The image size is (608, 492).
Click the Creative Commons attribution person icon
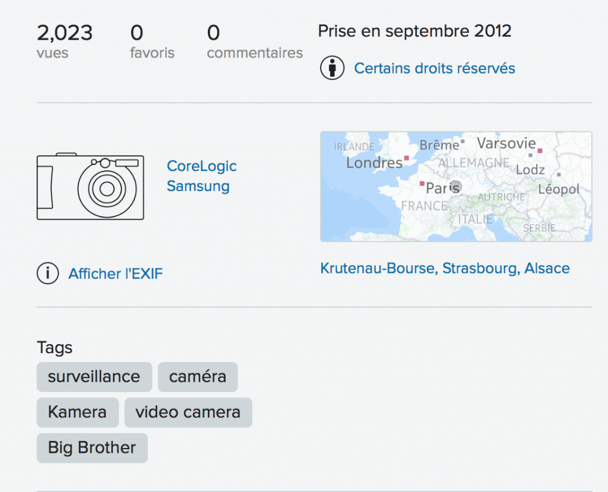coord(332,68)
